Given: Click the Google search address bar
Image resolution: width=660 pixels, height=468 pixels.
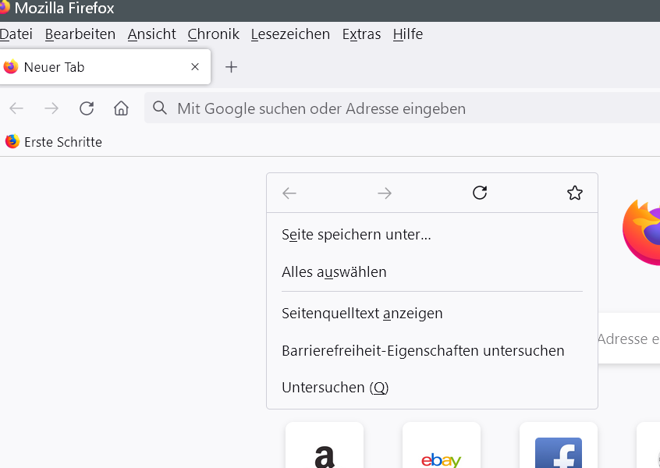Looking at the screenshot, I should tap(390, 108).
